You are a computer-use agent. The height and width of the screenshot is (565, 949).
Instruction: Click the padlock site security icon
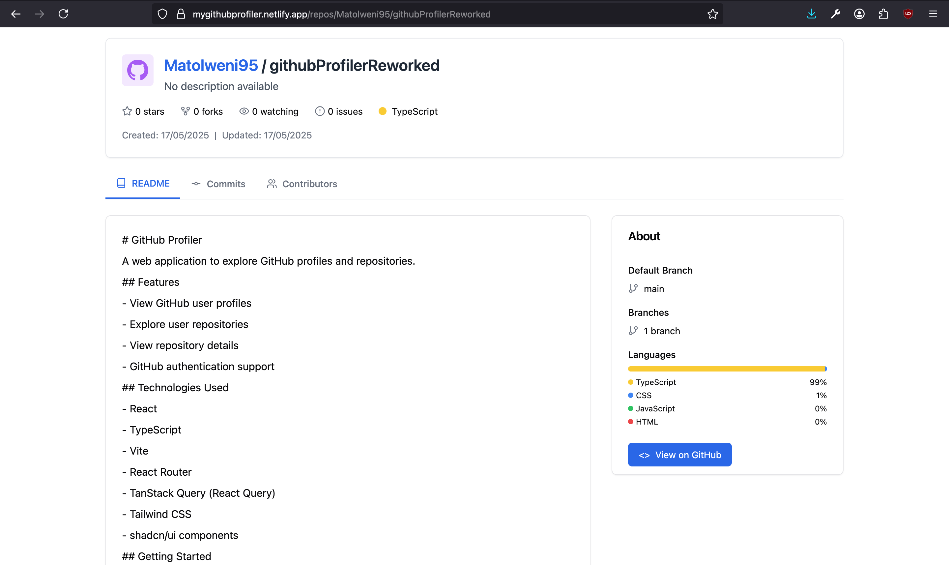[x=181, y=14]
